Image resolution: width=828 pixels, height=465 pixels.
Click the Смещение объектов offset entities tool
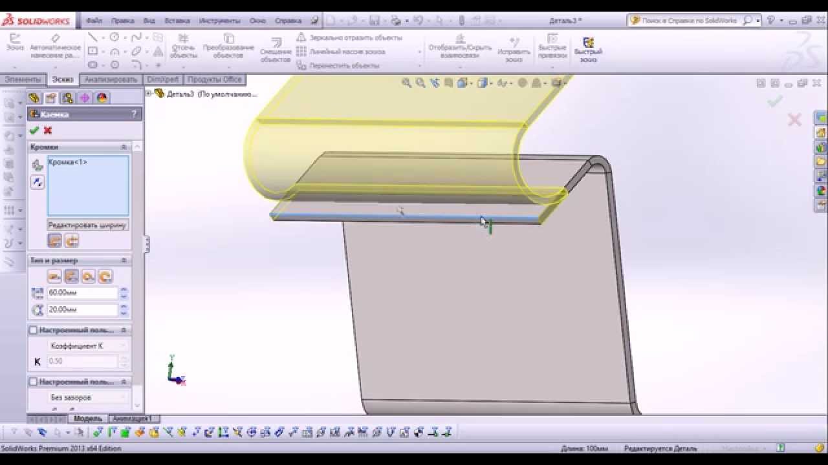click(276, 50)
